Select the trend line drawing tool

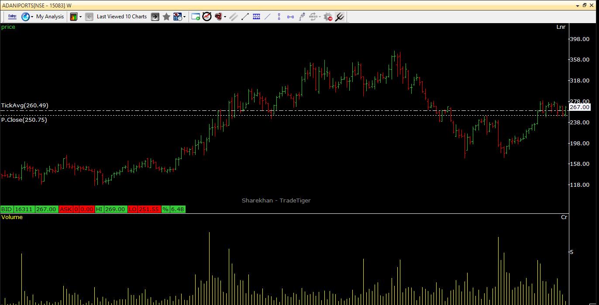coord(245,17)
